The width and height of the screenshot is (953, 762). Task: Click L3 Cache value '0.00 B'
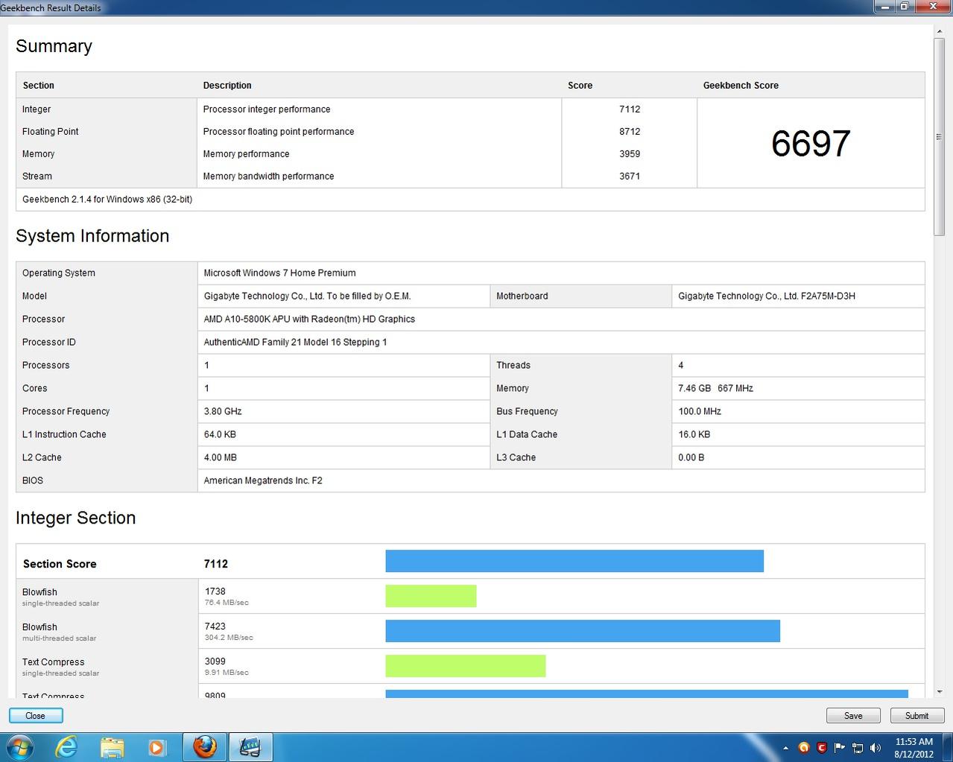tap(691, 457)
